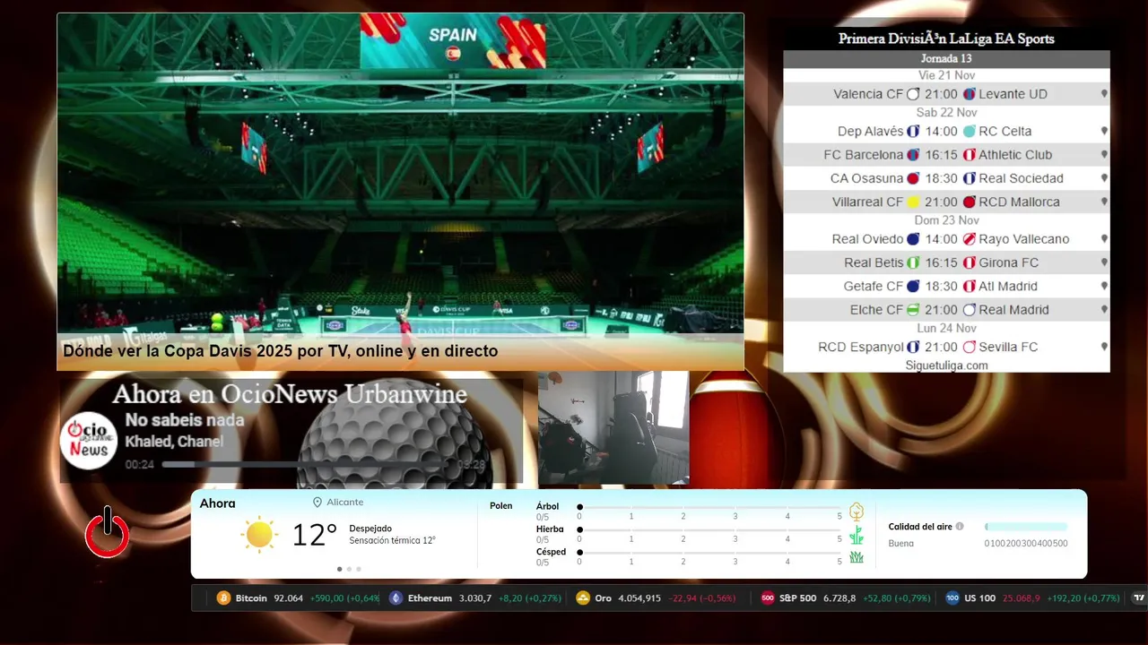Click the "Sab 22 Nov" date row
Screen dimensions: 1148x645
[x=946, y=112]
